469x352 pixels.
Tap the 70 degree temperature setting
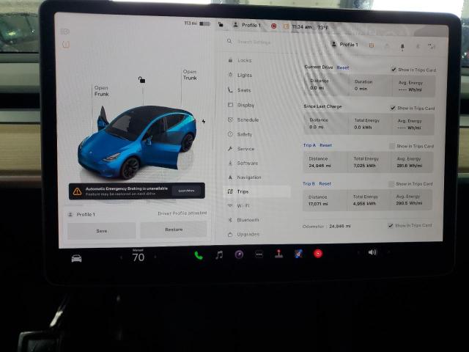(139, 257)
